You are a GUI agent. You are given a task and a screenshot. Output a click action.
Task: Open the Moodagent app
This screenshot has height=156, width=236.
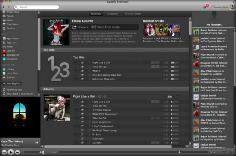pyautogui.click(x=11, y=55)
